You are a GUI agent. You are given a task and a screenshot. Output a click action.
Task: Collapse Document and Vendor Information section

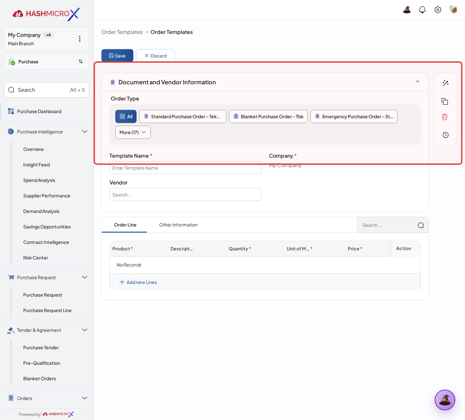[418, 82]
